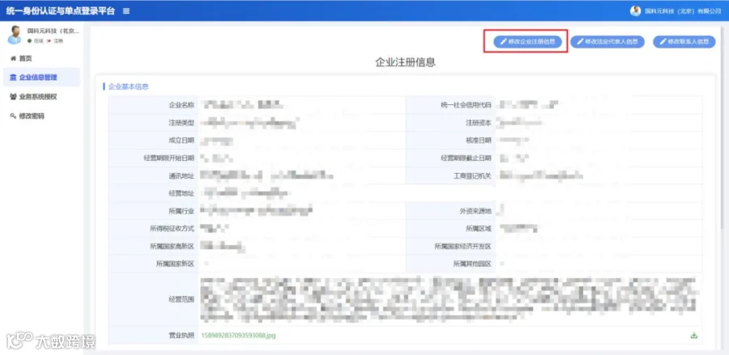Click the 修改法定代表人信息 button
The height and width of the screenshot is (355, 729).
tap(607, 41)
